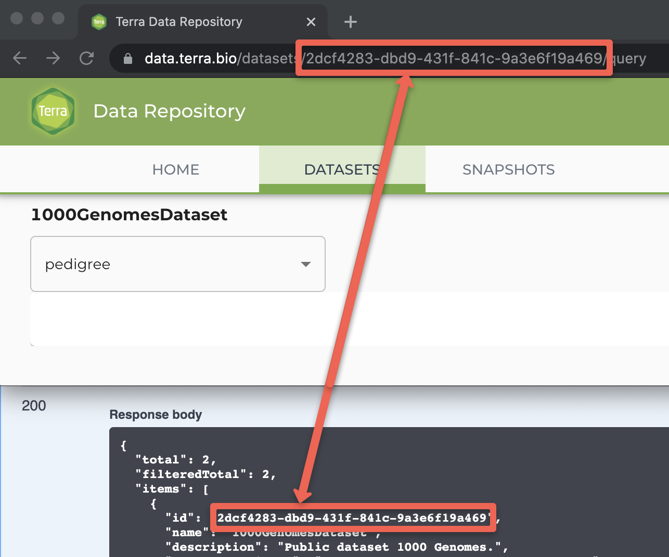Image resolution: width=669 pixels, height=557 pixels.
Task: Click the browser forward arrow
Action: (53, 58)
